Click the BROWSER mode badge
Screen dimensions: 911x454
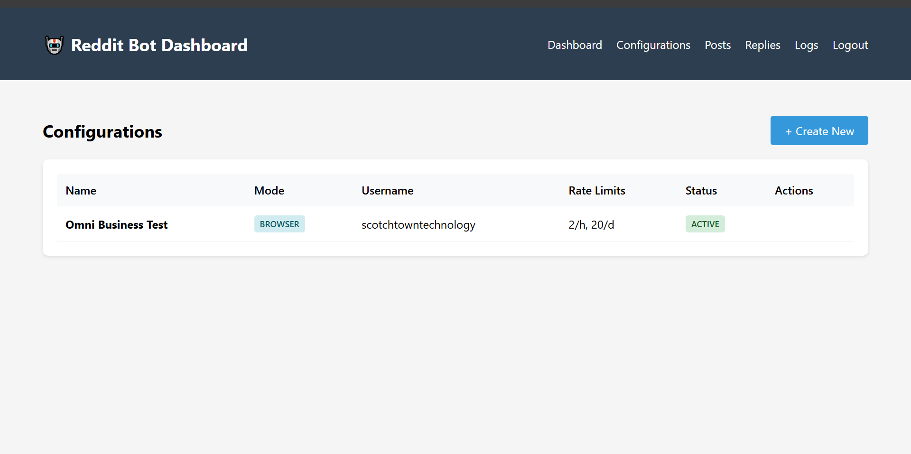(279, 224)
